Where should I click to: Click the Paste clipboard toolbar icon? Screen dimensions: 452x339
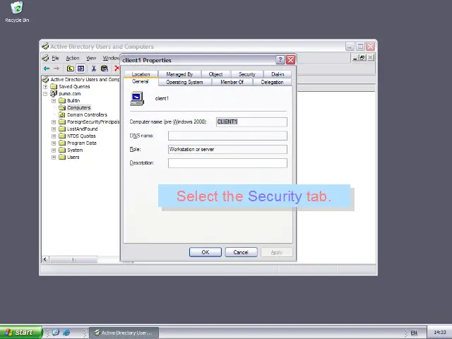[x=104, y=69]
